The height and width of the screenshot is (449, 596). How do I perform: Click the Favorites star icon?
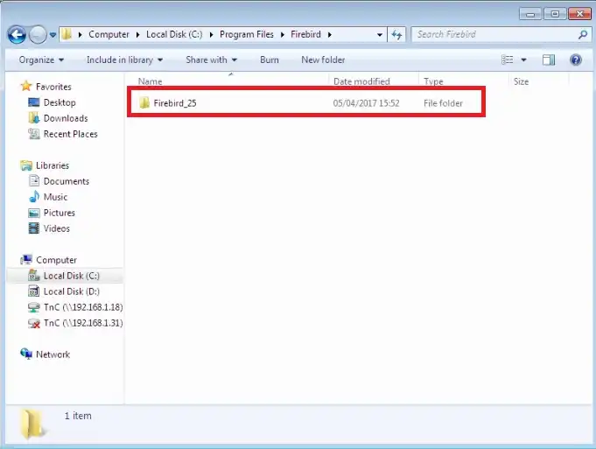pos(26,86)
